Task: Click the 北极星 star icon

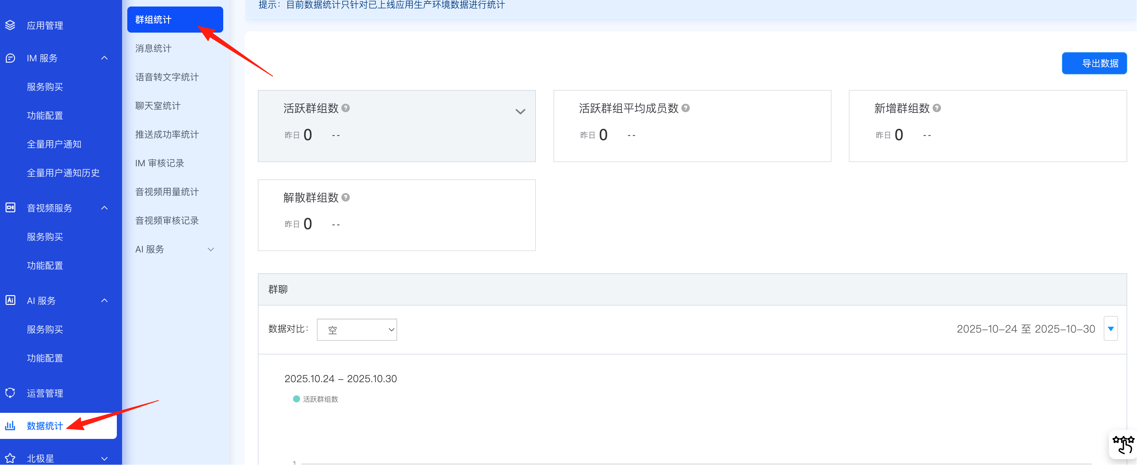Action: tap(10, 458)
